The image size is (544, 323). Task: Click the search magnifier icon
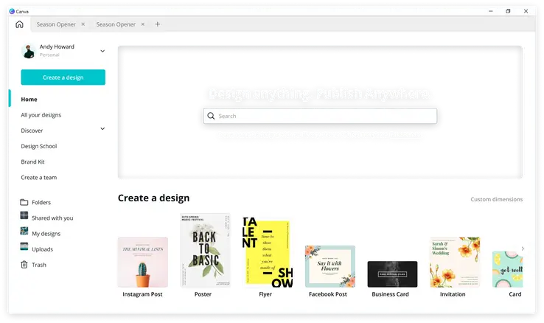click(x=211, y=116)
